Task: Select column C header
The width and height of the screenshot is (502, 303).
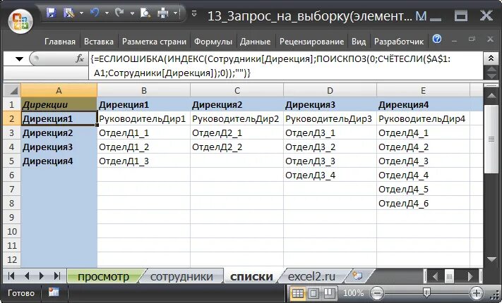Action: click(x=237, y=90)
